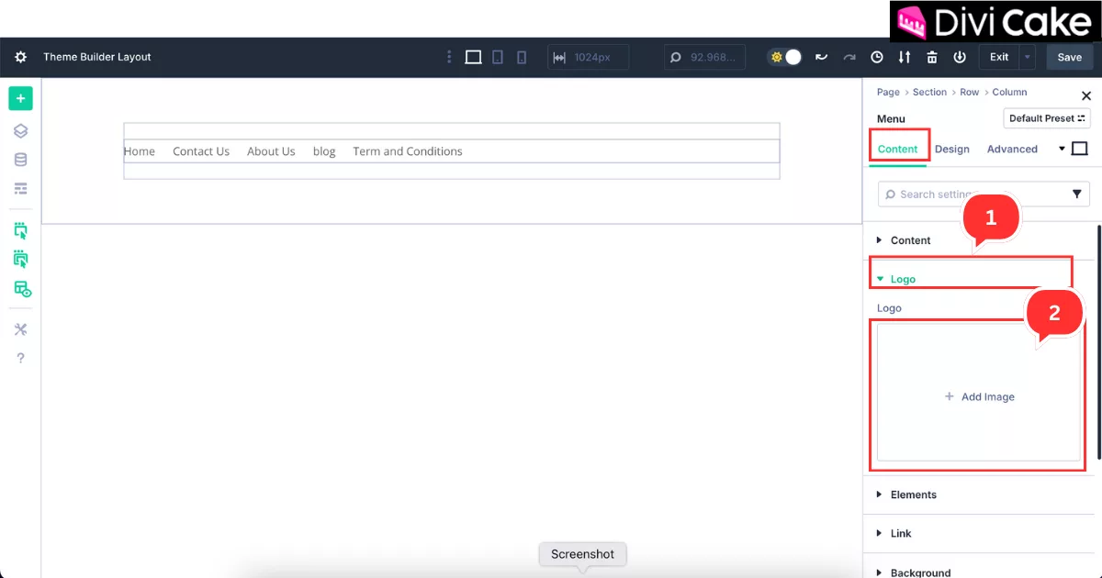Click the portability up-down arrows icon
Screen dimensions: 1102x578
905,57
